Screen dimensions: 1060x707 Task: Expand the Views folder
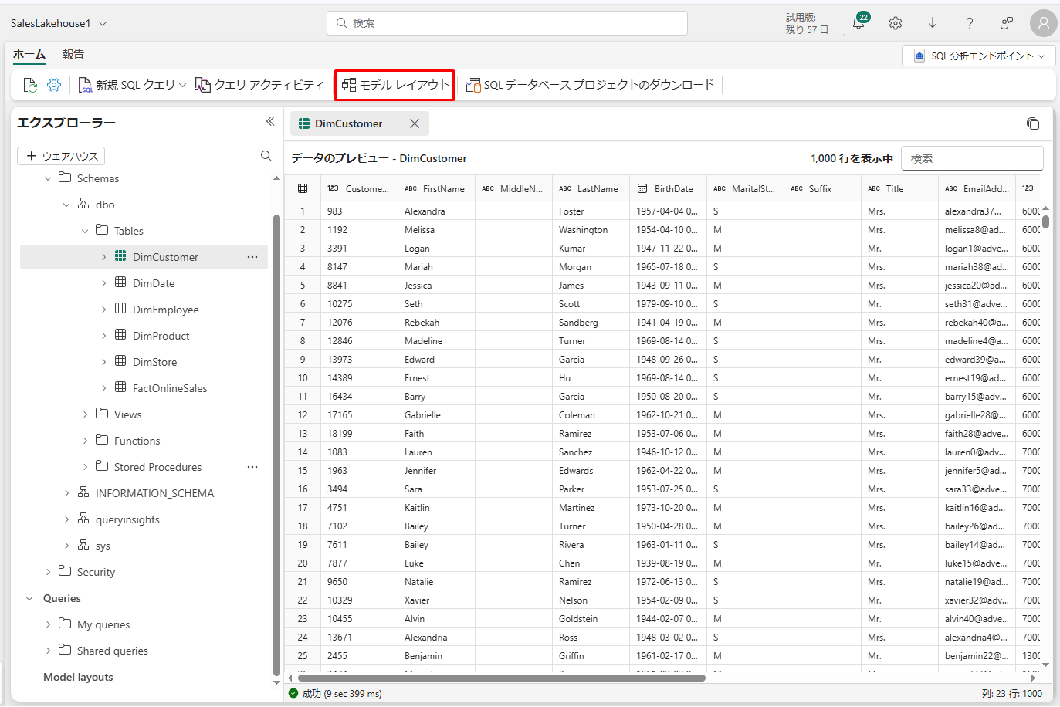pyautogui.click(x=86, y=414)
